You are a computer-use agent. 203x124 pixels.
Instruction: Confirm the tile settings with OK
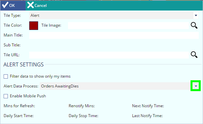tap(13, 5)
